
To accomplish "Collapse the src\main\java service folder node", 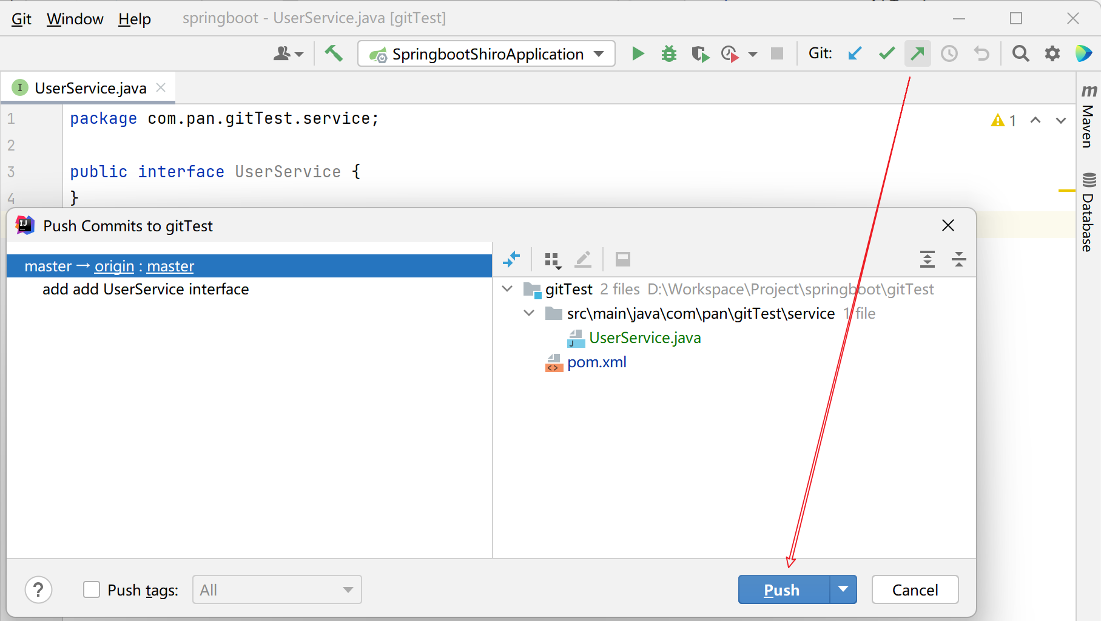I will (x=529, y=313).
